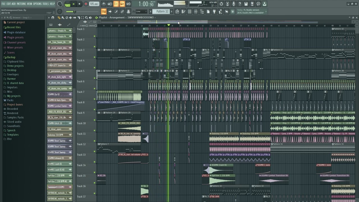Toggle the countdown before recording 3.2.1 button
The image size is (359, 202).
(116, 4)
